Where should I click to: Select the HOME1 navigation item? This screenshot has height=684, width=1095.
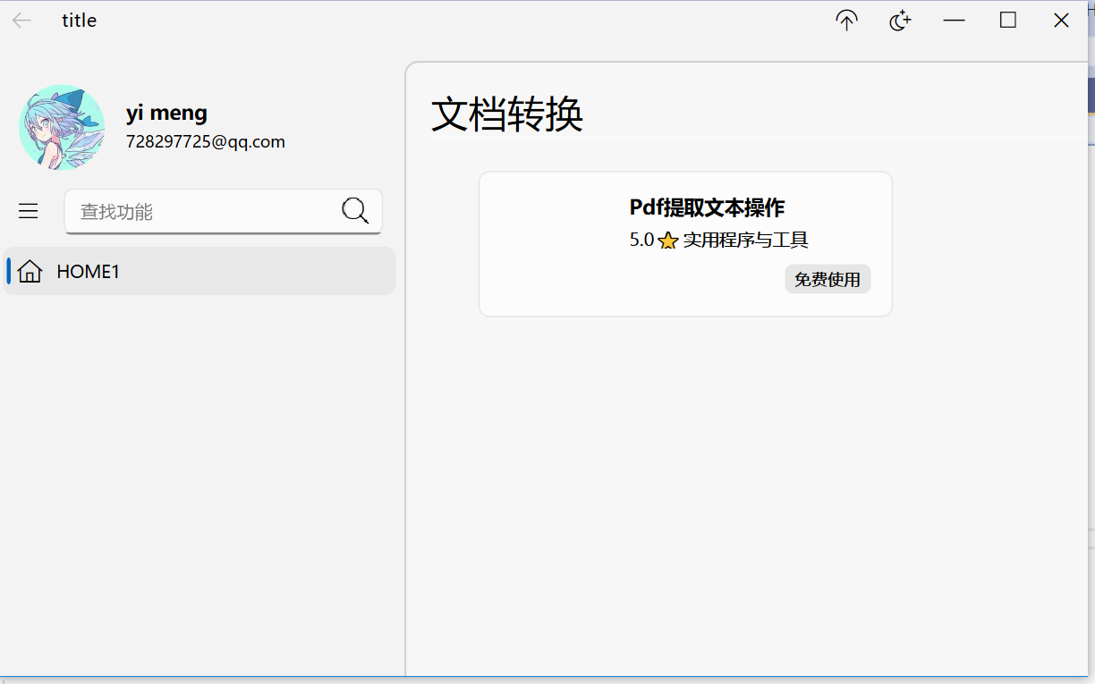(x=199, y=271)
